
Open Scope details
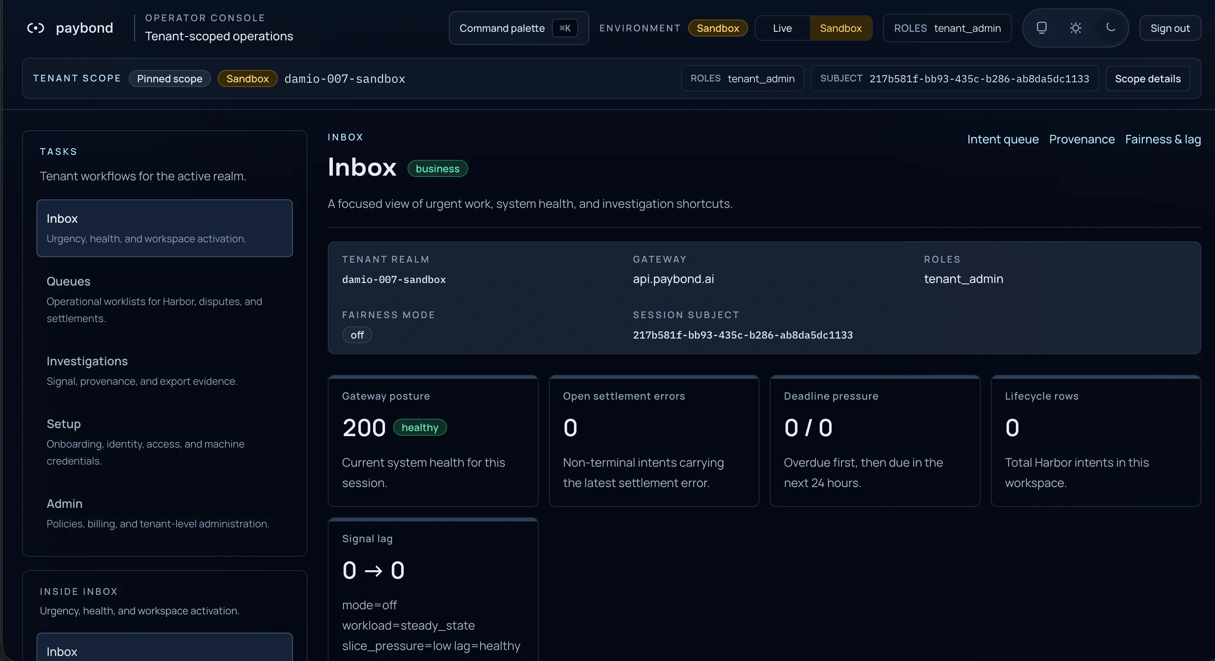coord(1147,79)
